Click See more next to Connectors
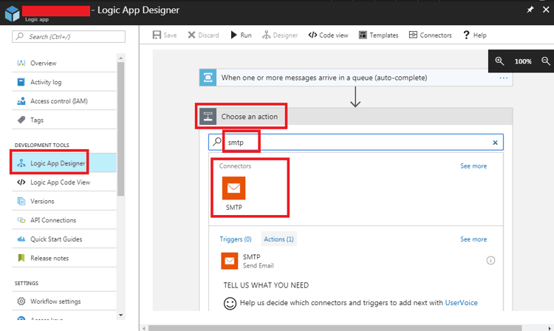 473,166
